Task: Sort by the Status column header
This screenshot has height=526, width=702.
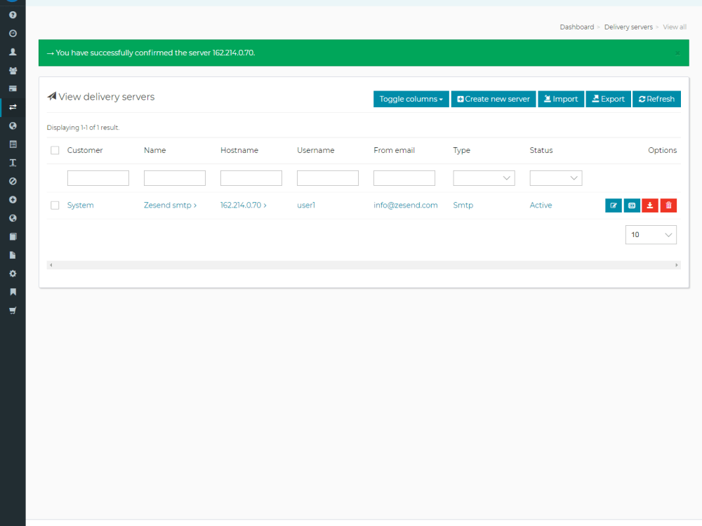Action: point(541,150)
